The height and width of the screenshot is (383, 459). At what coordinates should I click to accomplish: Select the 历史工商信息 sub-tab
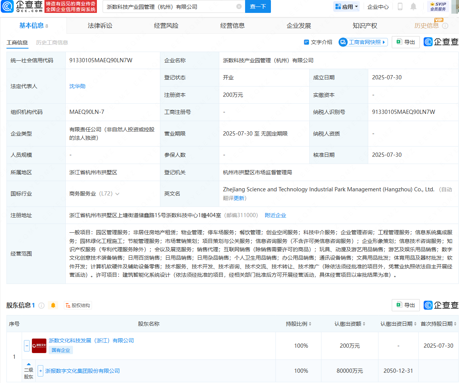tap(52, 43)
